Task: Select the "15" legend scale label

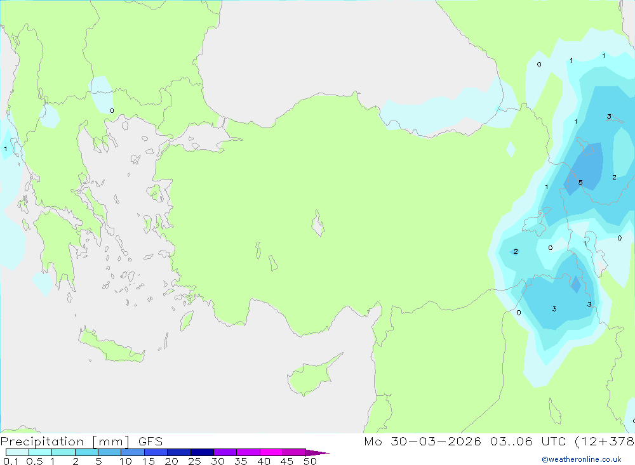Action: pyautogui.click(x=149, y=461)
